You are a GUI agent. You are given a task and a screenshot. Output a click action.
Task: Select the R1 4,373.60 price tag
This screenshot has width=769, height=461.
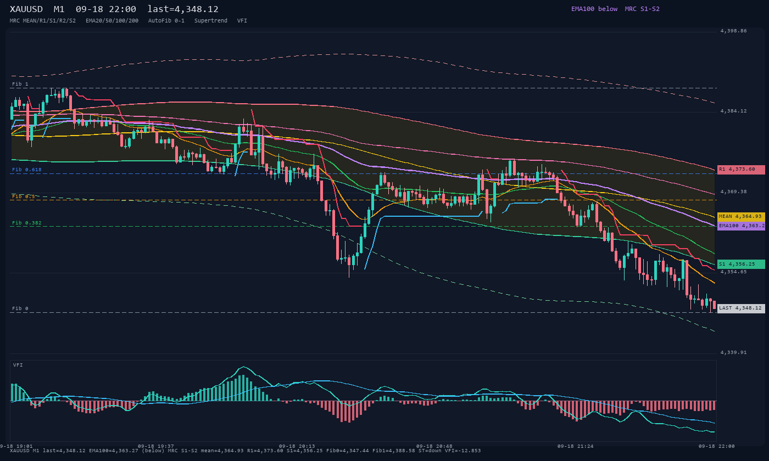pyautogui.click(x=741, y=170)
